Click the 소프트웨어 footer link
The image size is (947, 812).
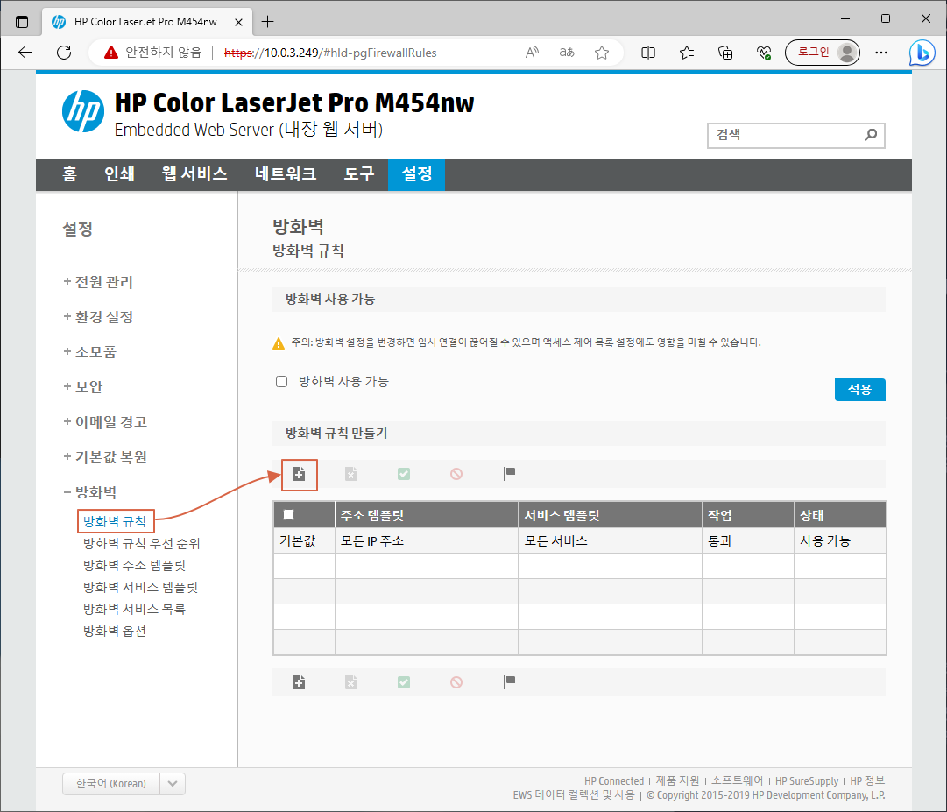click(737, 781)
